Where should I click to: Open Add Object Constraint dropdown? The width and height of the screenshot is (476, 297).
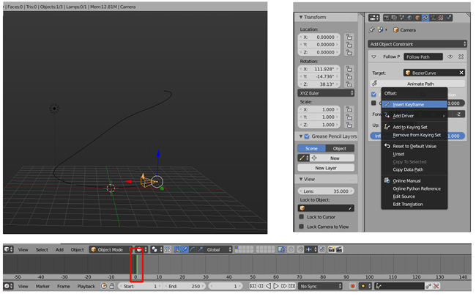click(417, 43)
